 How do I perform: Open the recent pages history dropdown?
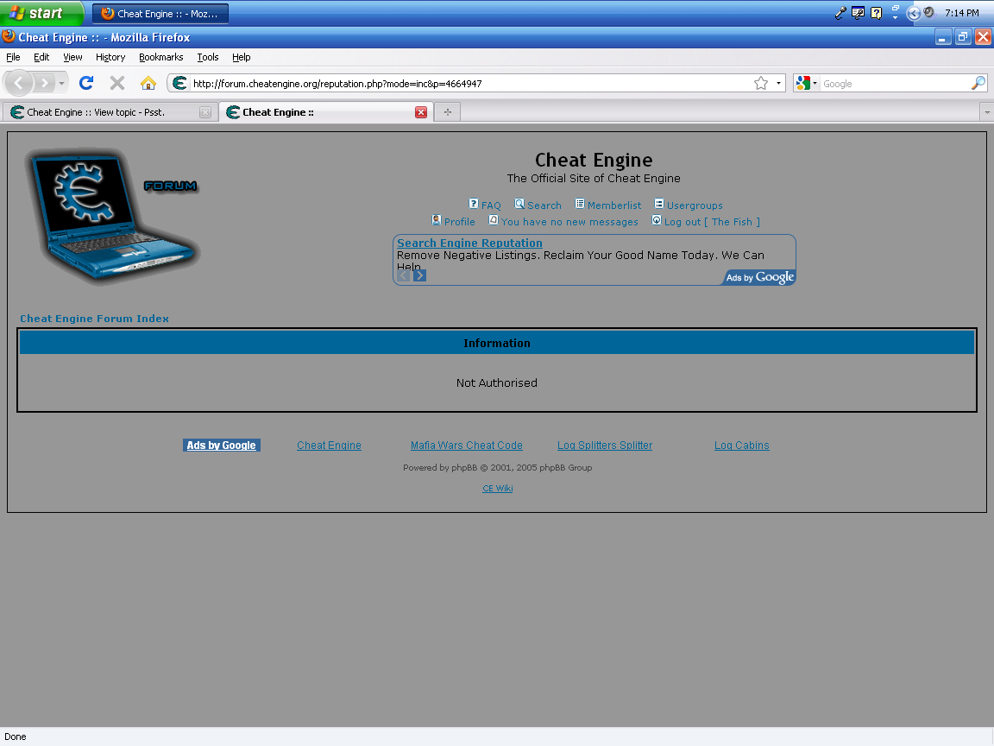pyautogui.click(x=61, y=83)
